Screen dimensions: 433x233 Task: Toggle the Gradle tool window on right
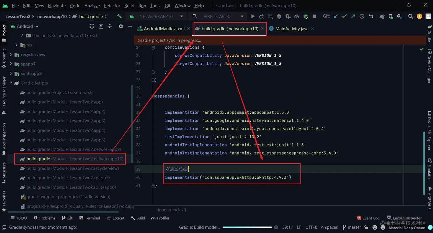429,33
